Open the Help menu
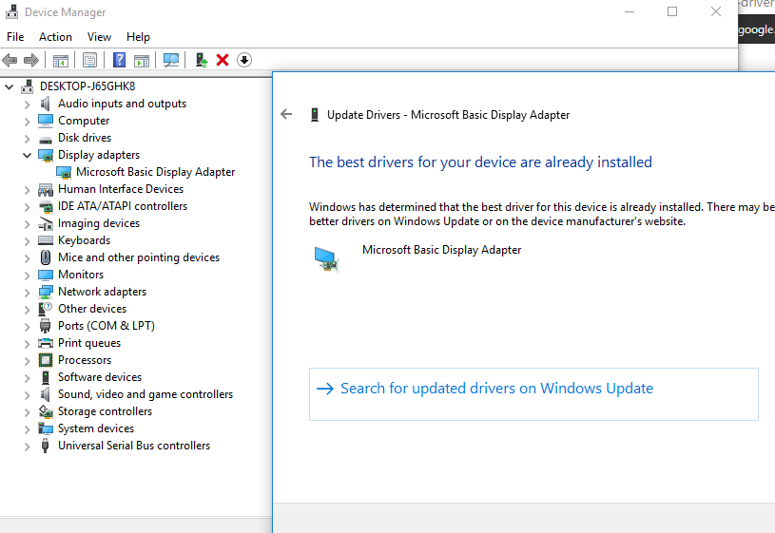The width and height of the screenshot is (775, 533). click(x=138, y=37)
